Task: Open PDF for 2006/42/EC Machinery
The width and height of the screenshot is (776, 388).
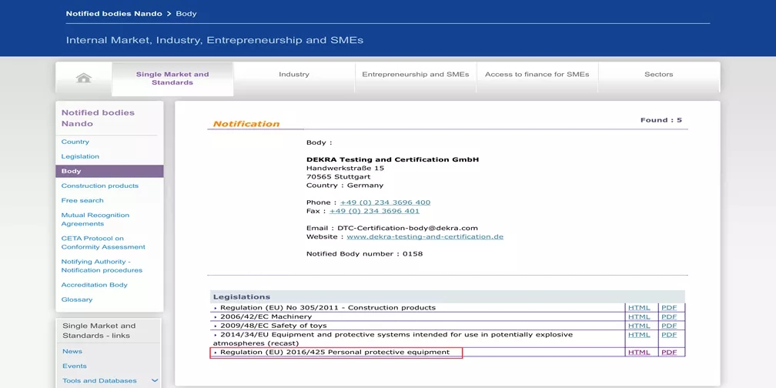Action: tap(668, 316)
